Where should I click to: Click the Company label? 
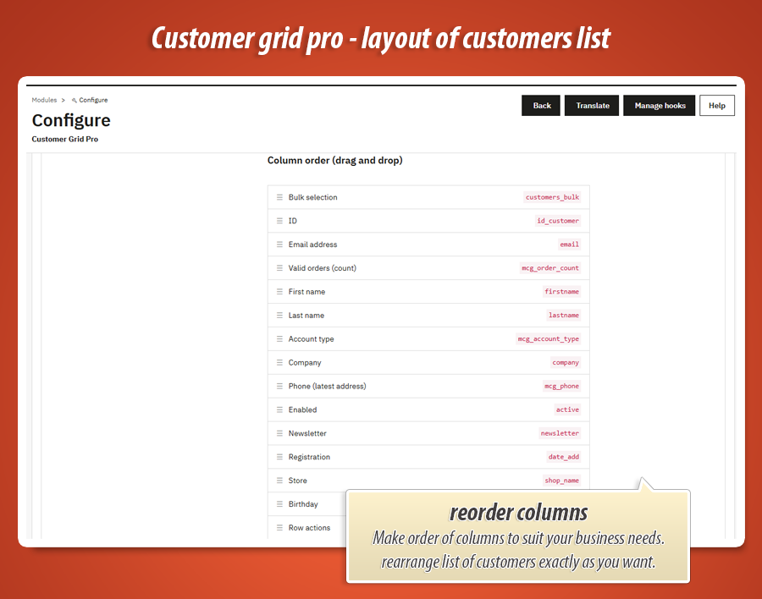coord(305,362)
